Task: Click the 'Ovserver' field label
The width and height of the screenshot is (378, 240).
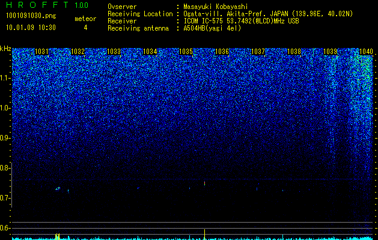Action: [122, 7]
